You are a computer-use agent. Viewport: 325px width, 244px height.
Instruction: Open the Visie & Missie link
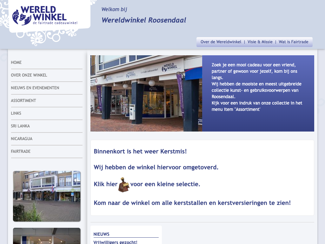pyautogui.click(x=260, y=42)
